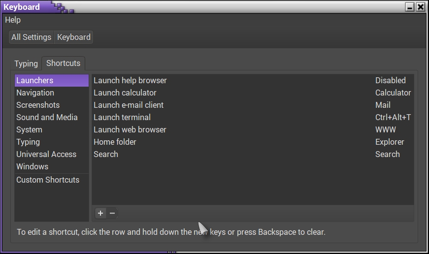
Task: Go back to All Settings
Action: (32, 37)
